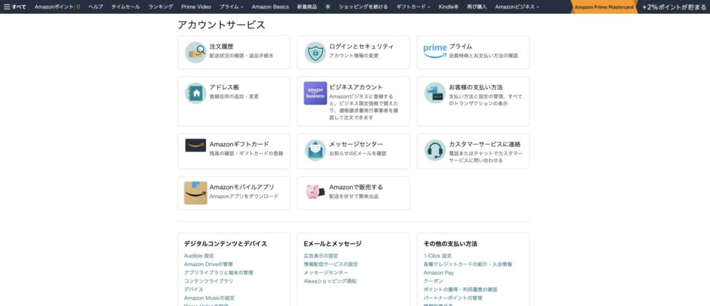
Task: Open the すべて hamburger menu icon
Action: pyautogui.click(x=7, y=7)
